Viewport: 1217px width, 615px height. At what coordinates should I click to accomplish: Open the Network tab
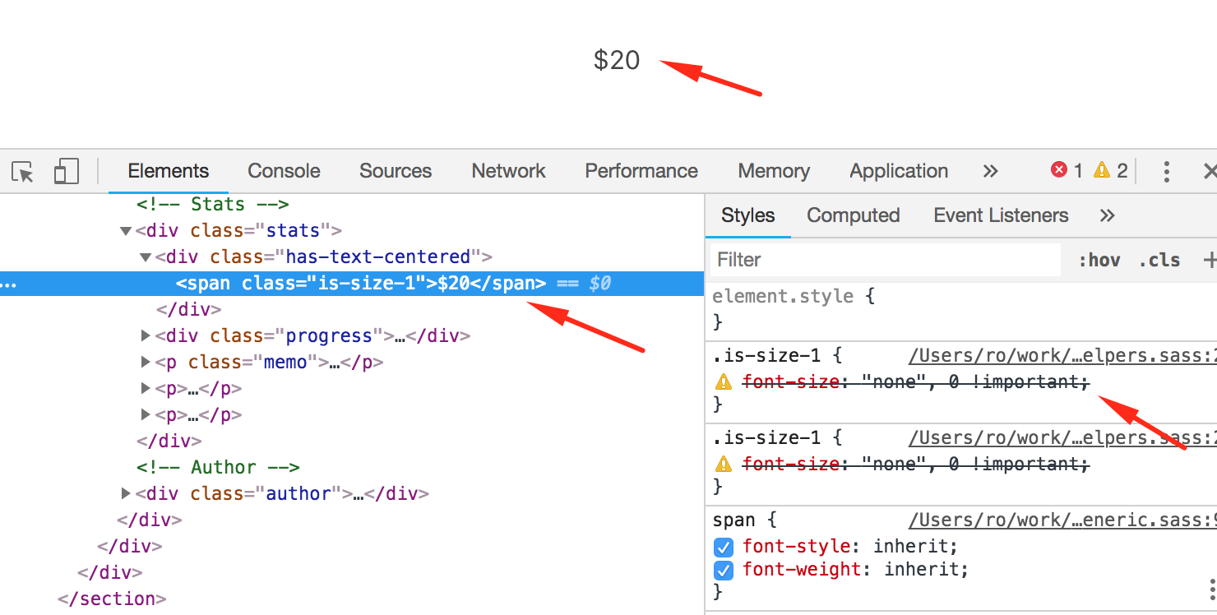pos(508,171)
